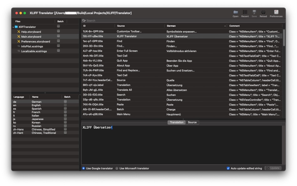
Task: Click in the Search field
Action: click(183, 20)
